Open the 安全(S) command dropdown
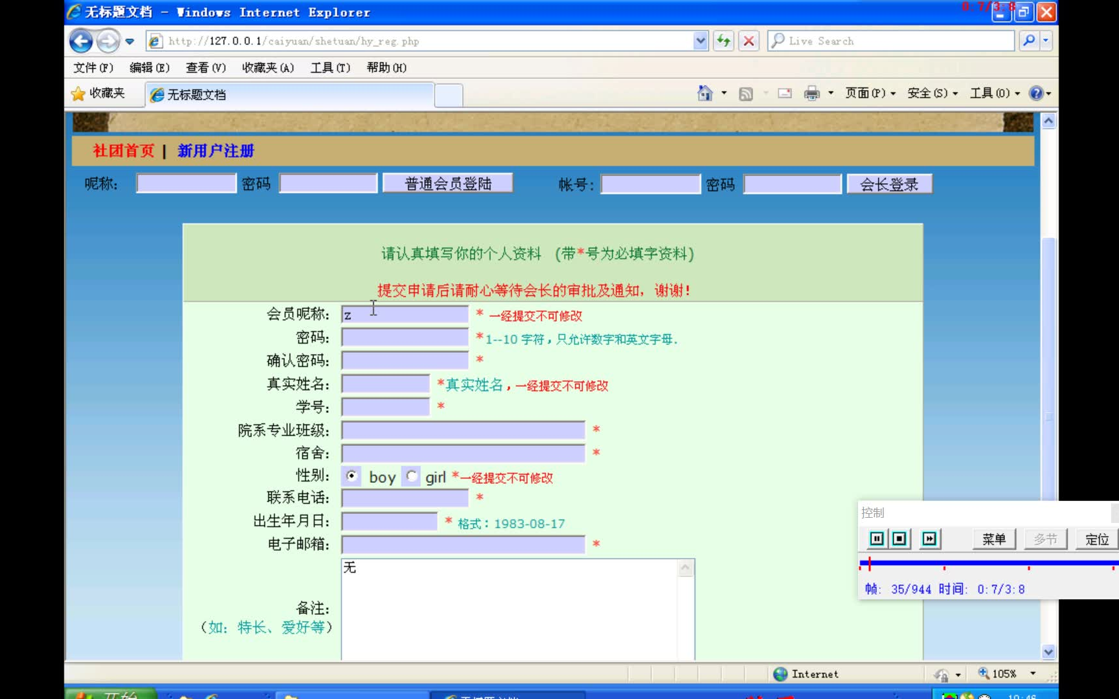The image size is (1119, 699). 932,93
